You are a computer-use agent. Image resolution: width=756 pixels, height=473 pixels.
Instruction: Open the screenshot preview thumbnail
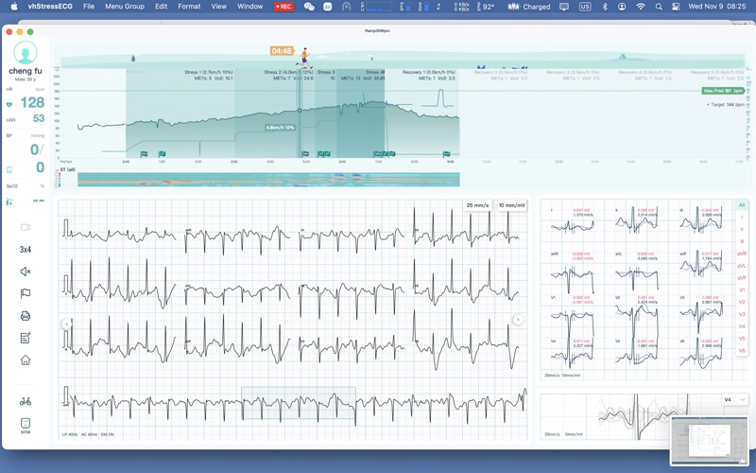(710, 439)
